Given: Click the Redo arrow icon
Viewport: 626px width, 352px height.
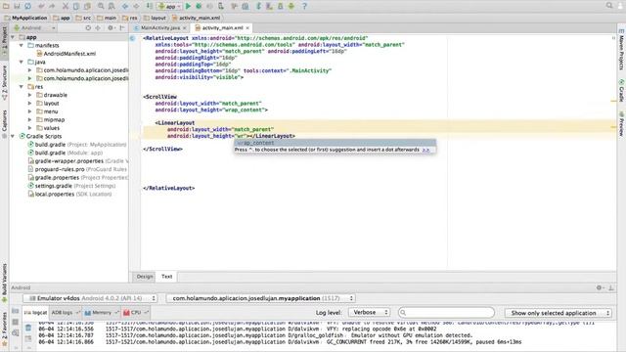Looking at the screenshot, I should (52, 6).
